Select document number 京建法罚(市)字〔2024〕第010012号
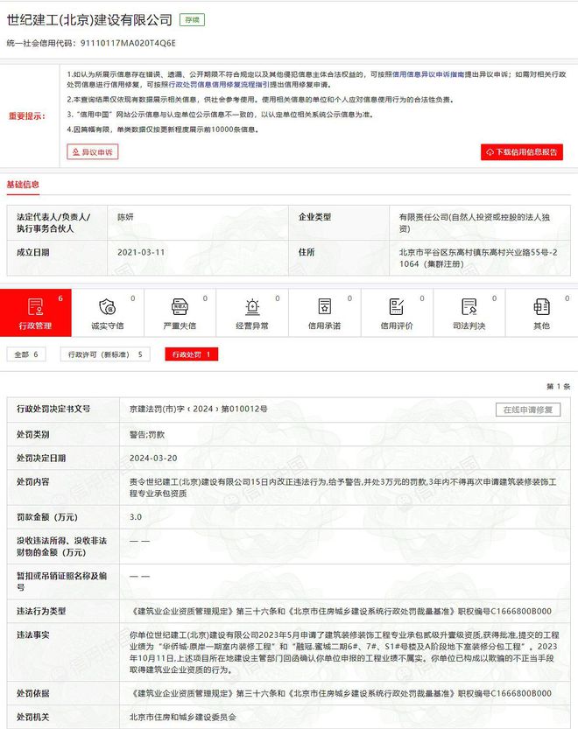 point(198,410)
